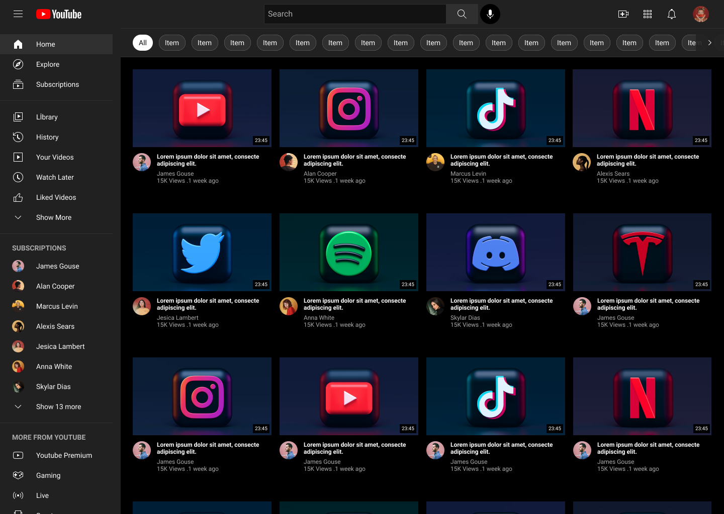724x514 pixels.
Task: Play the third-row Instagram logo video
Action: 202,396
